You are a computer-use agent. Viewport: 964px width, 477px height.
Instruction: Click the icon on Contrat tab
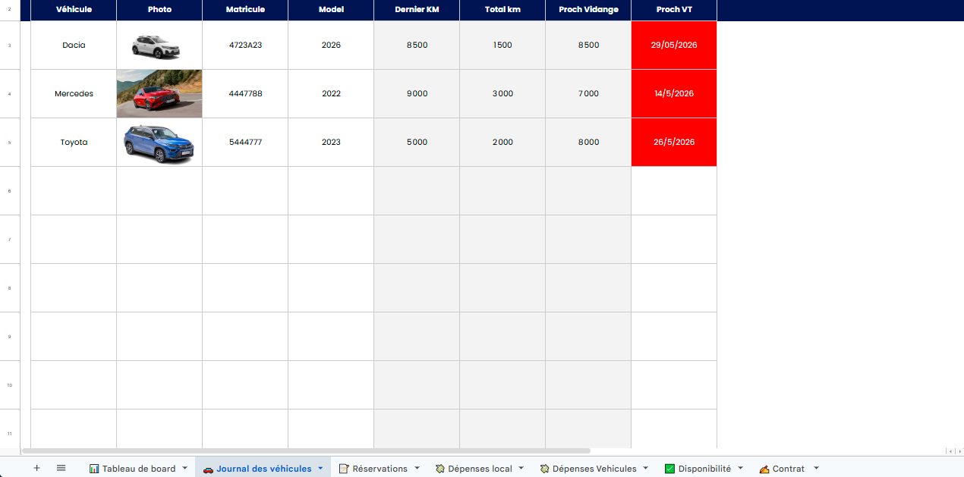click(x=764, y=469)
